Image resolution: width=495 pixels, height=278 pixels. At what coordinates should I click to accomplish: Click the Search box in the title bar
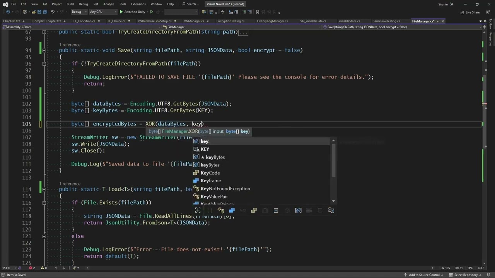click(x=191, y=4)
